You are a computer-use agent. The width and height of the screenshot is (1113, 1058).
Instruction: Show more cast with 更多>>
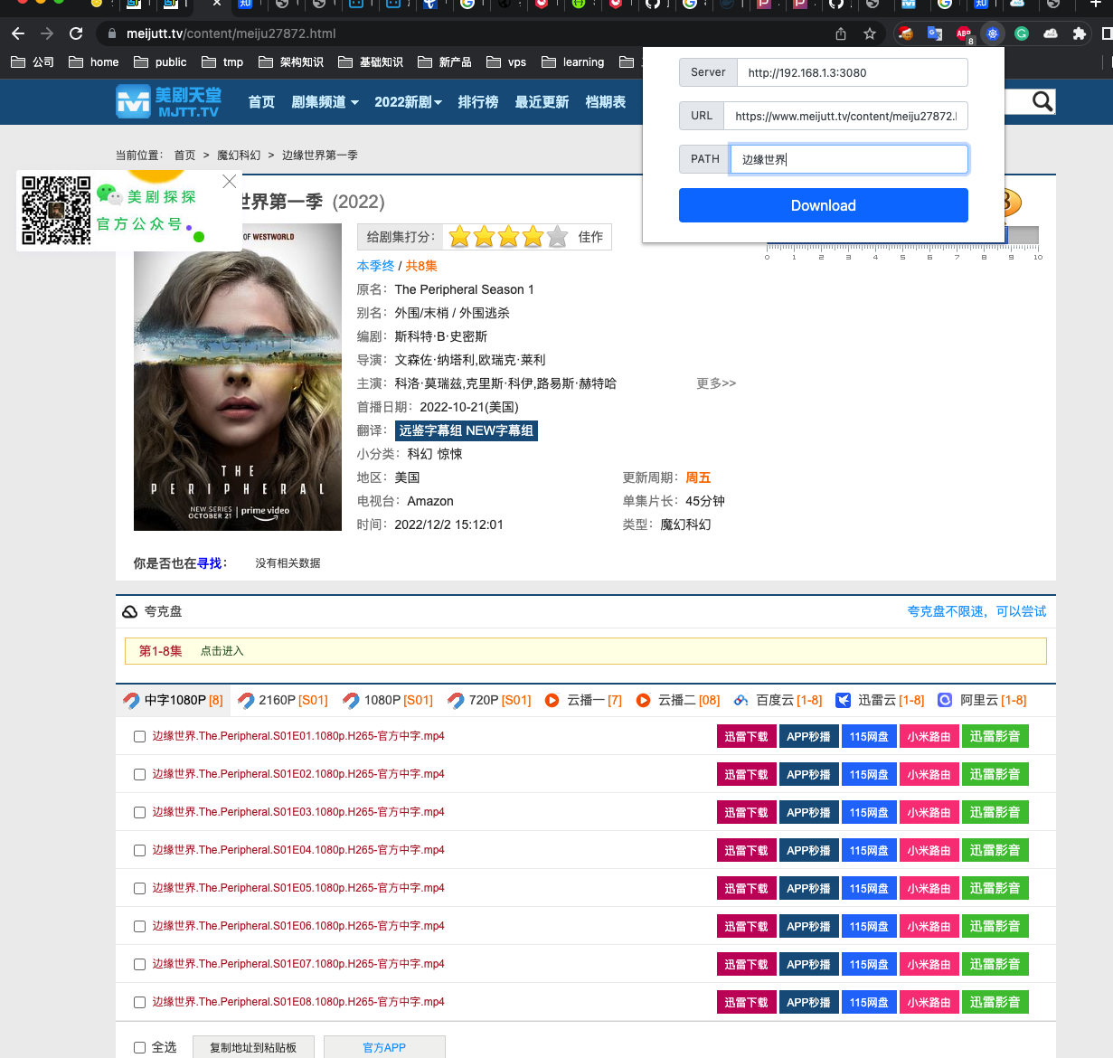[x=716, y=383]
